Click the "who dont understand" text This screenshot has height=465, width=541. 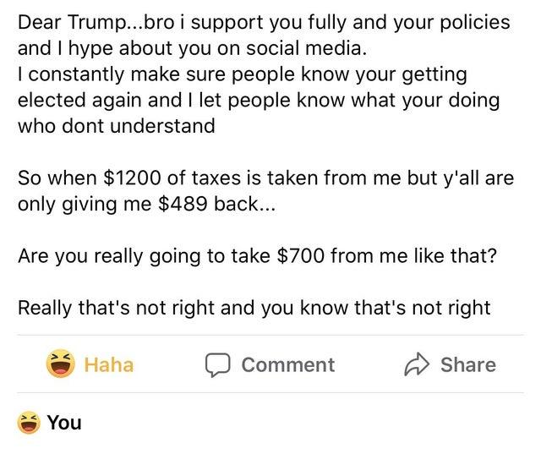tap(116, 126)
